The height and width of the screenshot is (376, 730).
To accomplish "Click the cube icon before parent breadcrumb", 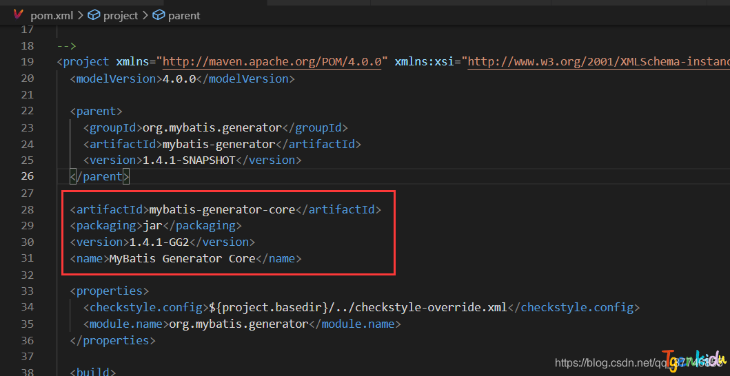I will [x=159, y=15].
